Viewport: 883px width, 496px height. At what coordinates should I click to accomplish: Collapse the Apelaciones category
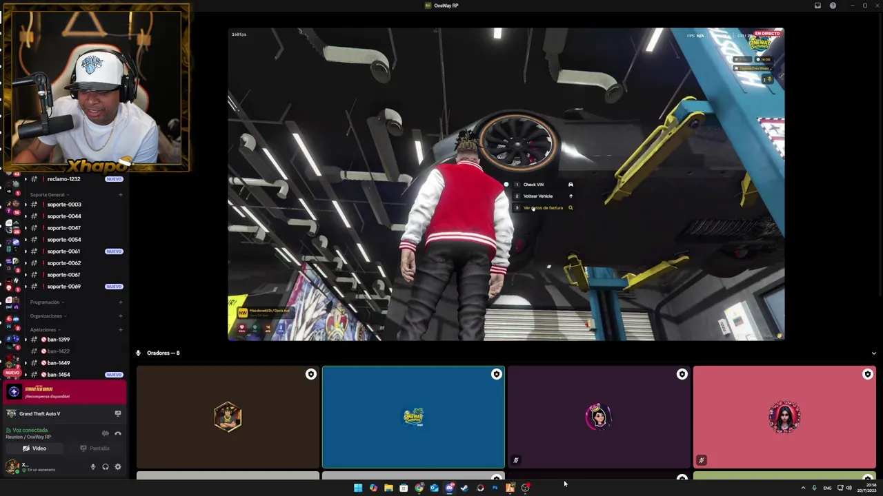pos(46,330)
